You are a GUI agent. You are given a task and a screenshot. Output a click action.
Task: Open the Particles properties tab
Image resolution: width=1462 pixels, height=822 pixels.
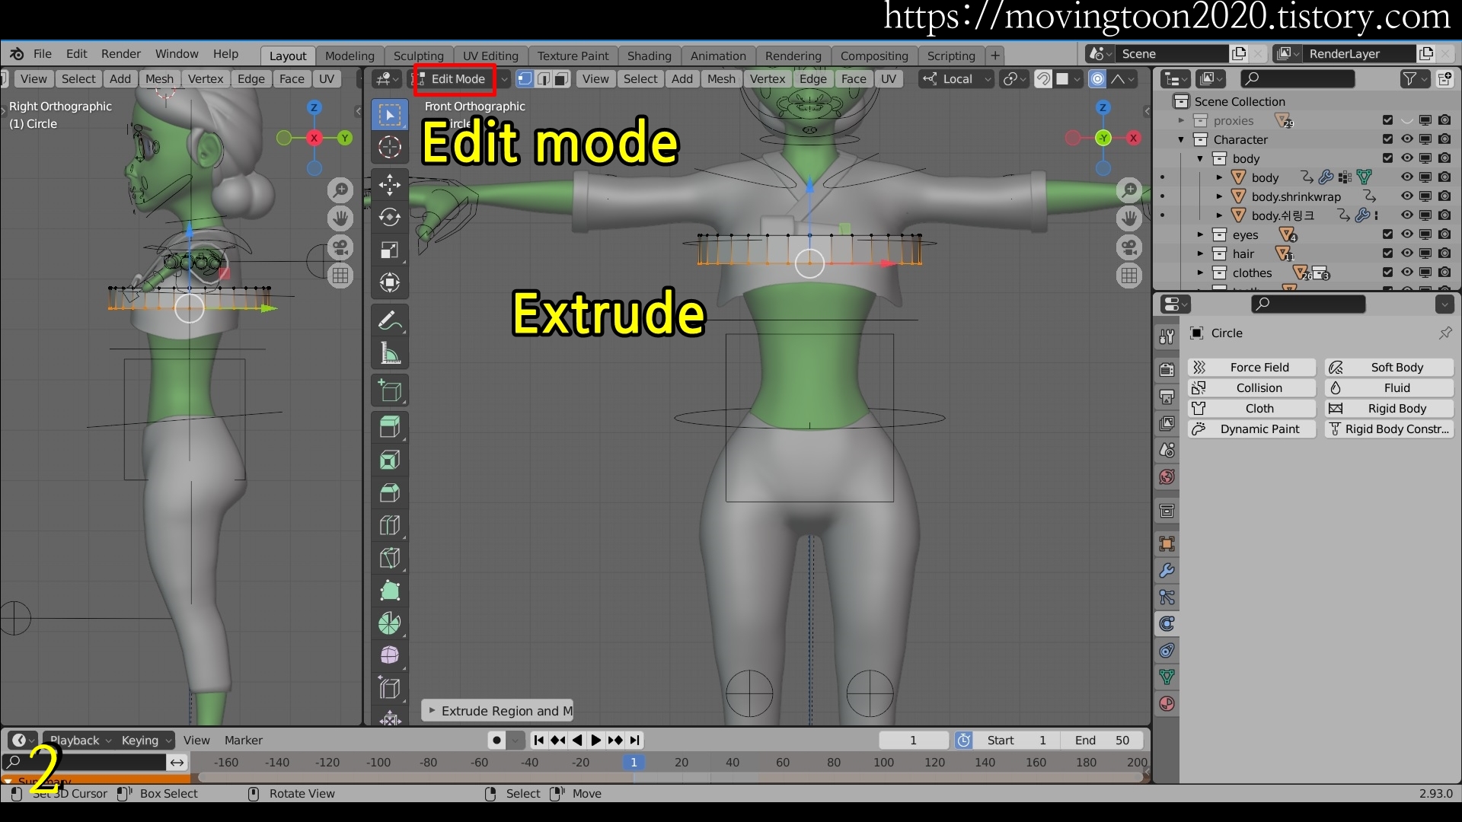1167,597
